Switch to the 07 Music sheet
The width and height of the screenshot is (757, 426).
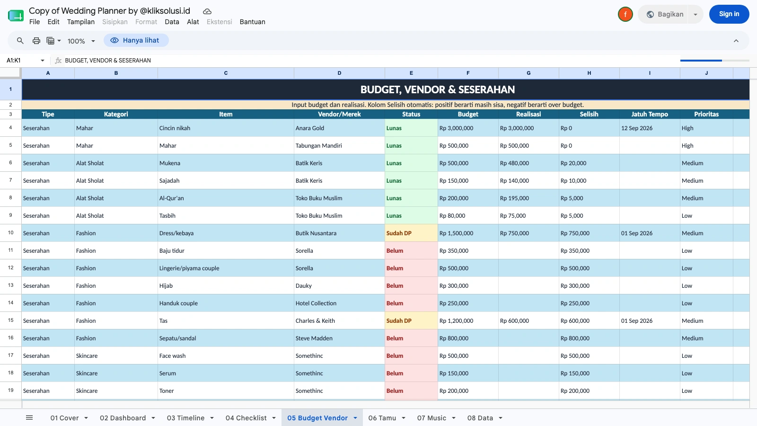(432, 418)
